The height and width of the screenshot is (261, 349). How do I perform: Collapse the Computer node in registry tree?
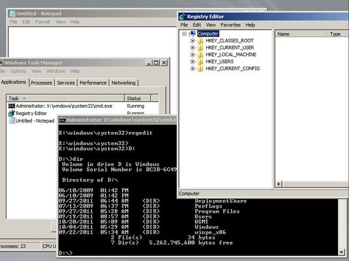click(184, 34)
